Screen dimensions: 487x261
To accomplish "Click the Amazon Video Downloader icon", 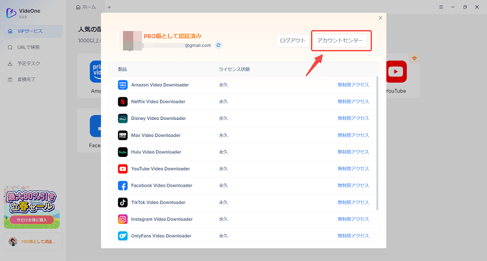I will [122, 85].
